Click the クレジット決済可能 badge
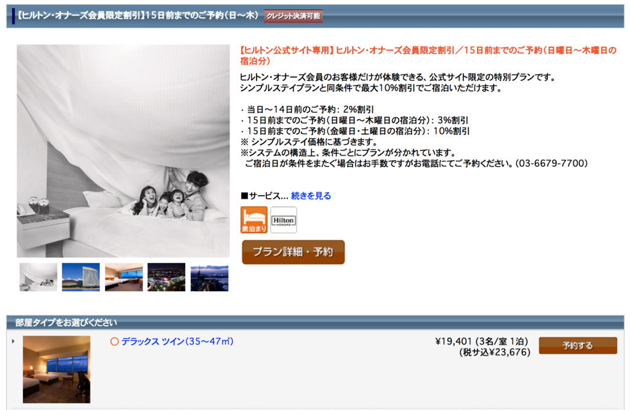630x410 pixels. [x=293, y=15]
